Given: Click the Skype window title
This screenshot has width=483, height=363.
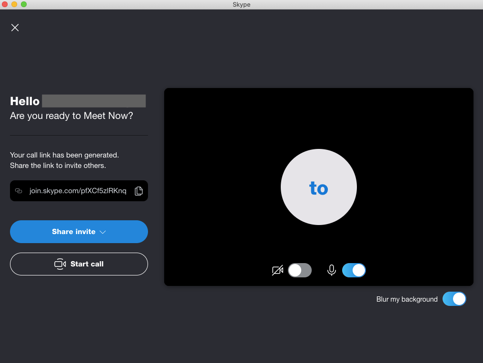Looking at the screenshot, I should point(242,5).
